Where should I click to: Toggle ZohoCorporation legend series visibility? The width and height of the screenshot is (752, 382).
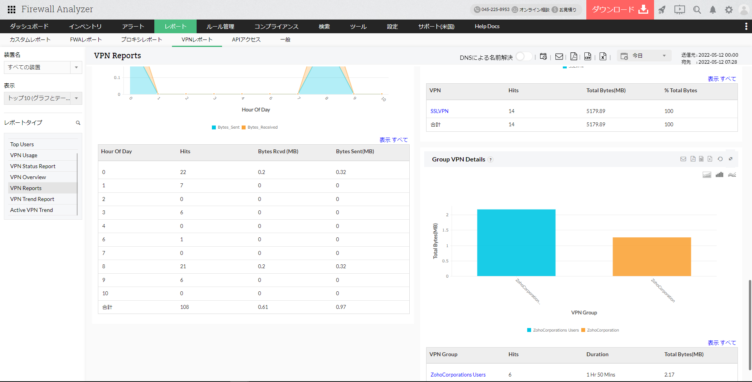point(600,330)
